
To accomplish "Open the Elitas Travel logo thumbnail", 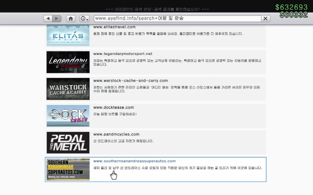I will coord(68,35).
